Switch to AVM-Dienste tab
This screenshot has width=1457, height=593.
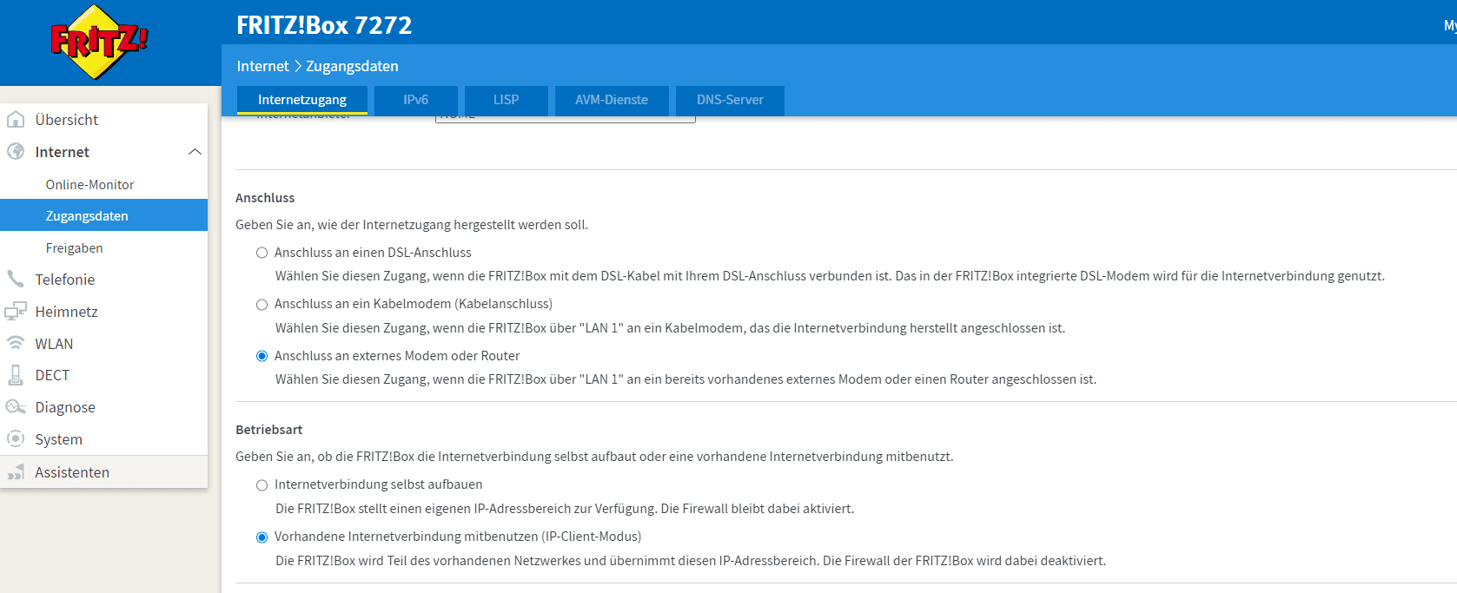tap(612, 100)
